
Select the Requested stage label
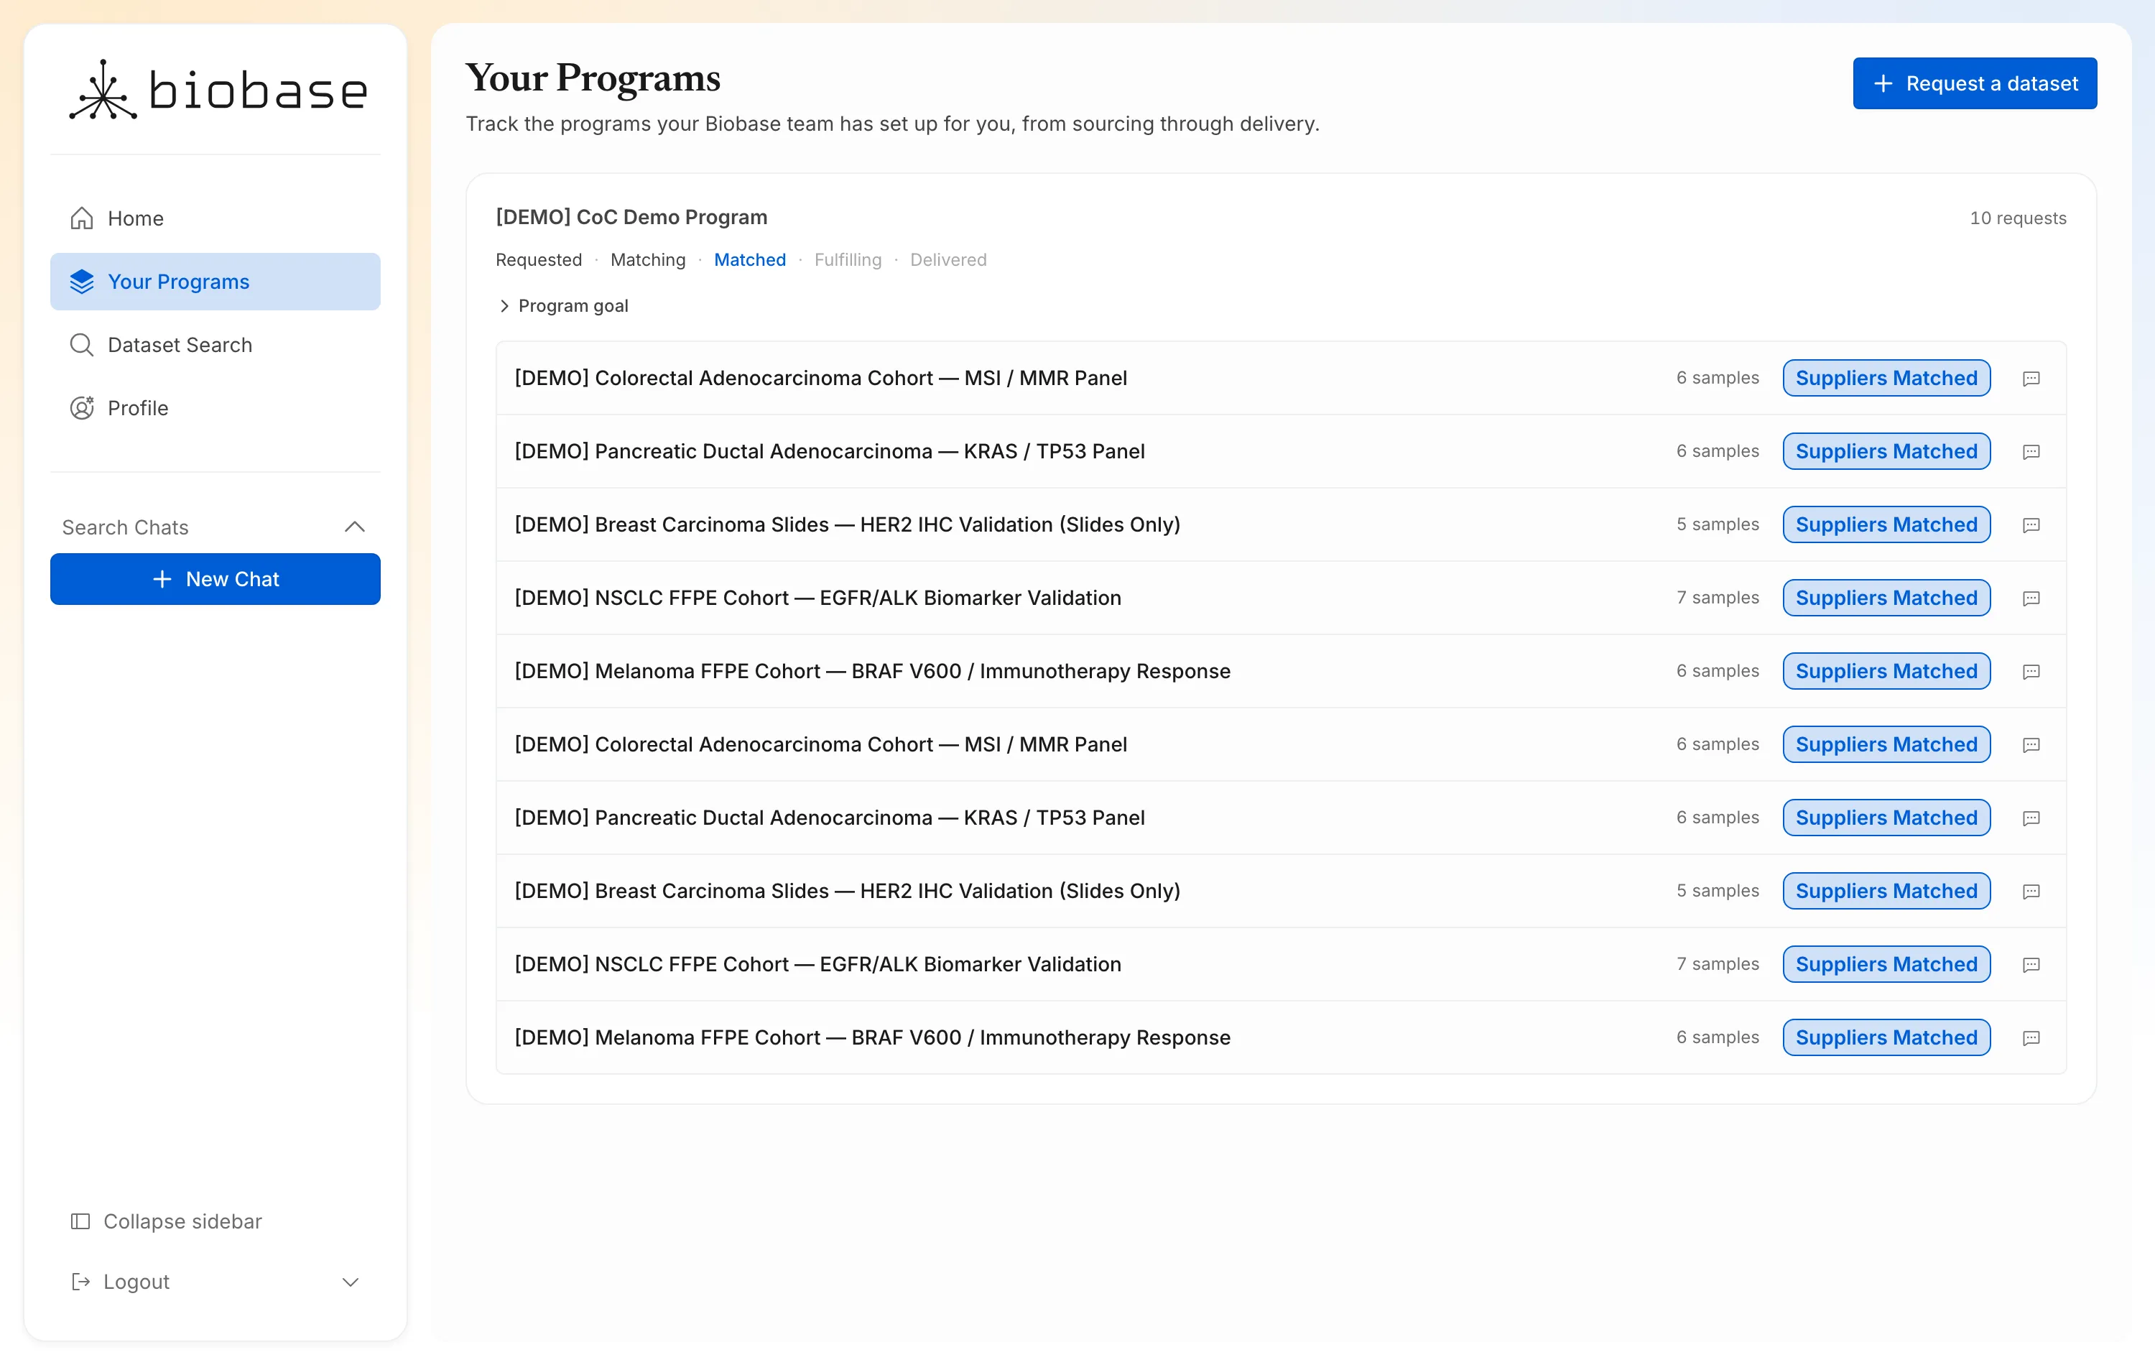539,259
